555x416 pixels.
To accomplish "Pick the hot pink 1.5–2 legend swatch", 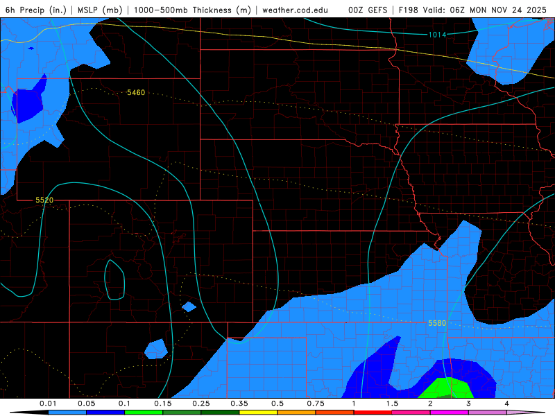I will tap(411, 413).
